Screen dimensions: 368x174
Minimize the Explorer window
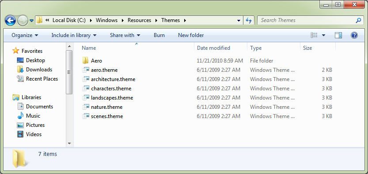click(x=326, y=4)
